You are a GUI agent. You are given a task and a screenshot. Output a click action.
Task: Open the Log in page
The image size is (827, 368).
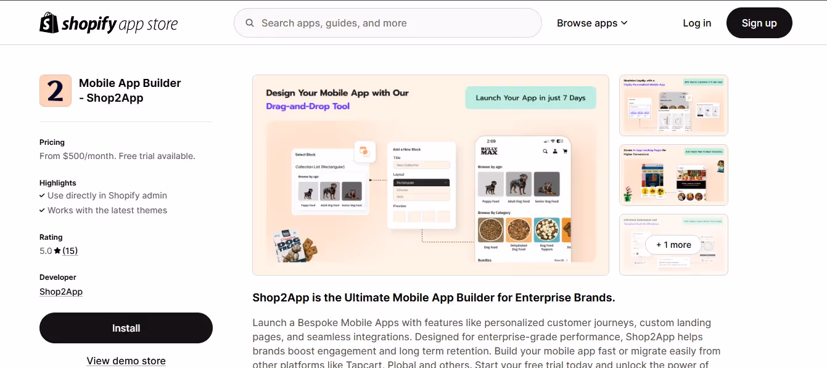[x=697, y=23]
